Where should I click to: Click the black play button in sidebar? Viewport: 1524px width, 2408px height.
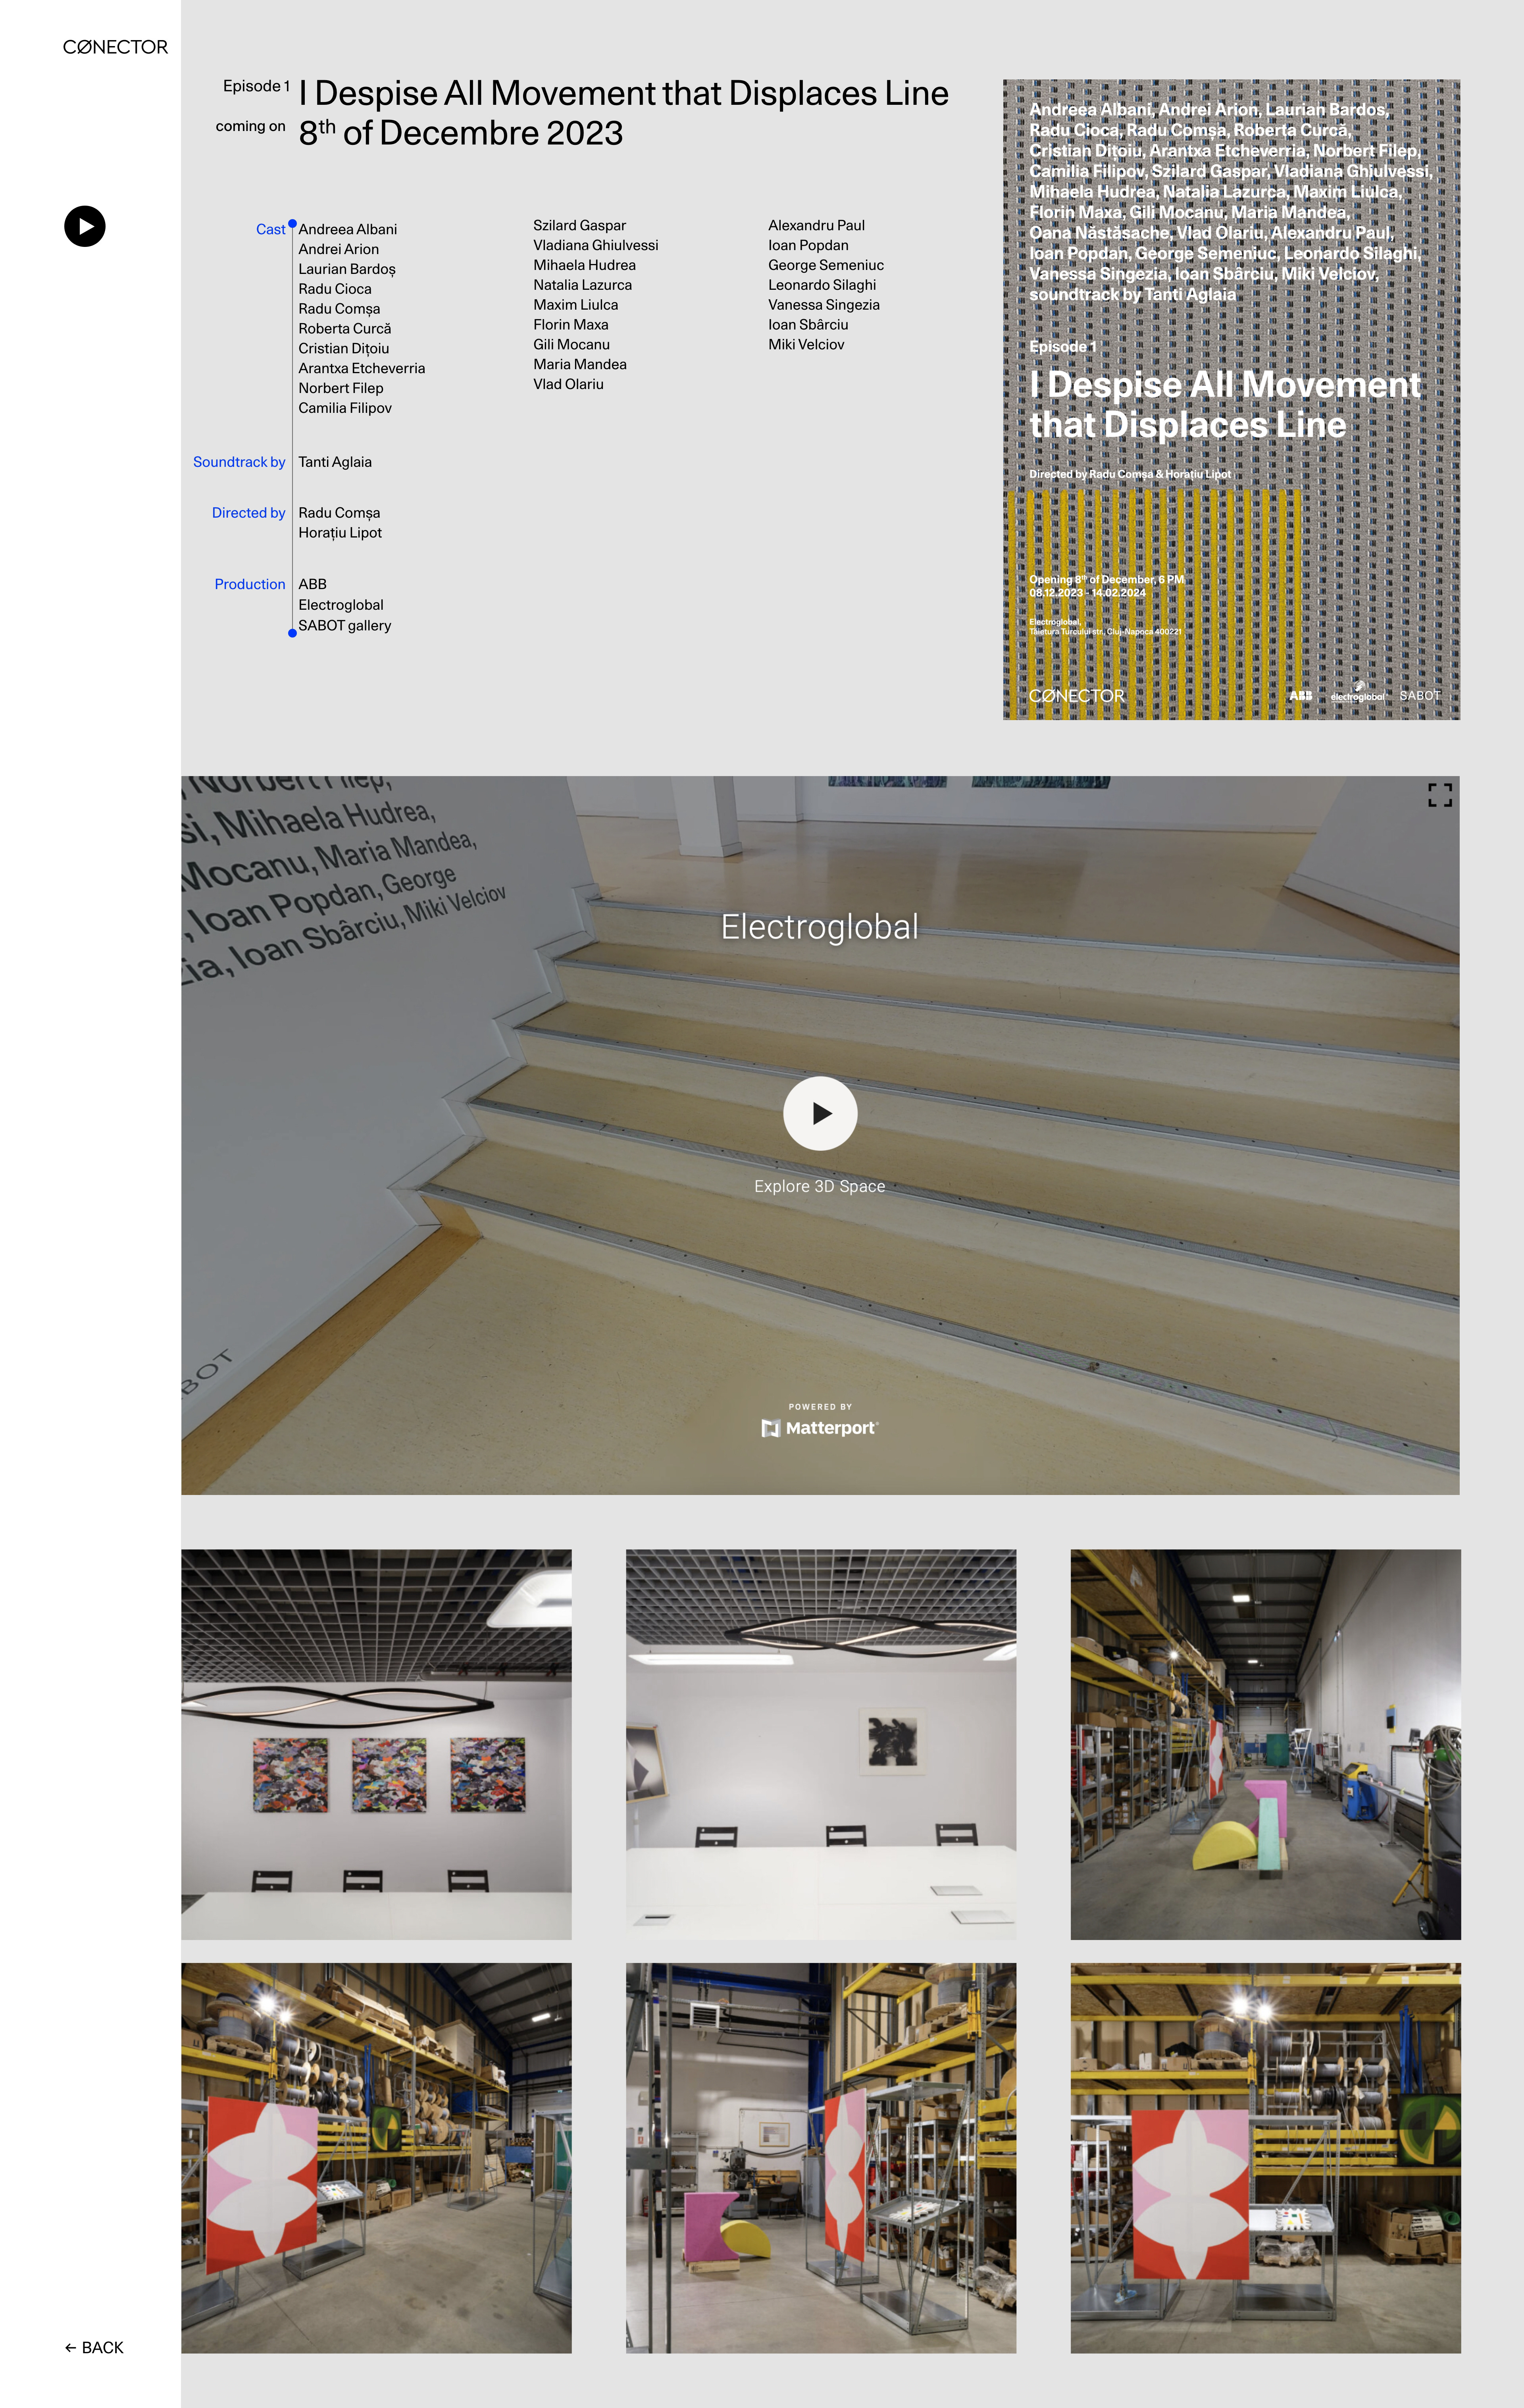[x=85, y=226]
